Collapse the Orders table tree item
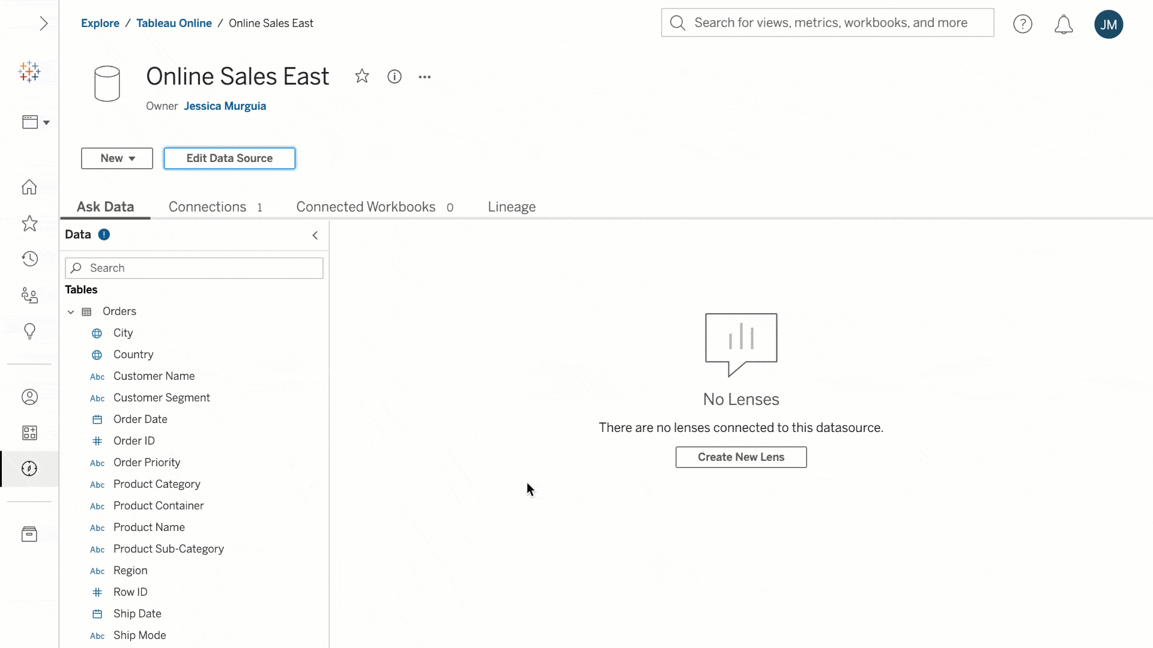Viewport: 1153px width, 648px height. coord(70,311)
